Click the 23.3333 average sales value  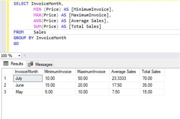click(x=119, y=78)
